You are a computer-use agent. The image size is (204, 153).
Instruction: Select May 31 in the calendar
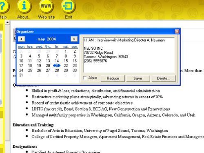pyautogui.click(x=21, y=75)
